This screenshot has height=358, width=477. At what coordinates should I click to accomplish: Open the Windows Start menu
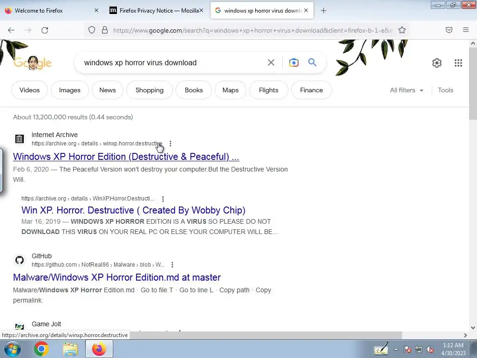[x=12, y=349]
